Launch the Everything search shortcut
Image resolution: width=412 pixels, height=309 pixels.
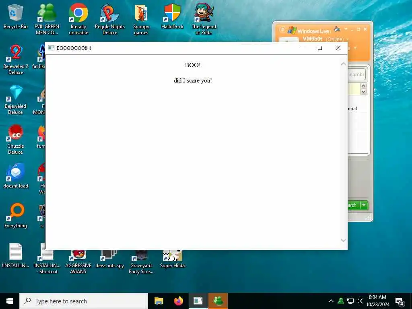[16, 216]
